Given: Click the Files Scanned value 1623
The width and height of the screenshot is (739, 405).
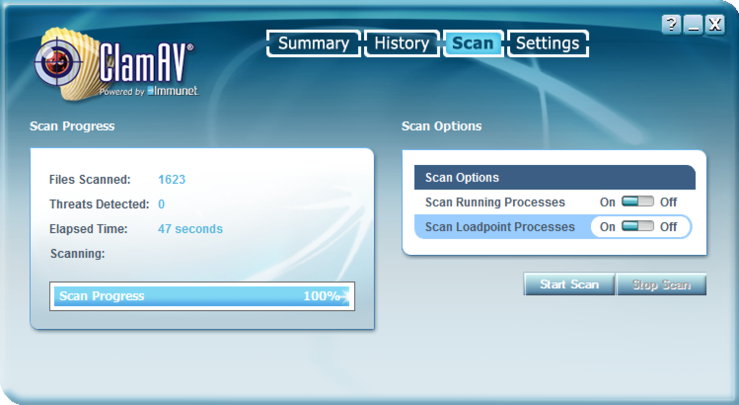Looking at the screenshot, I should pyautogui.click(x=171, y=180).
